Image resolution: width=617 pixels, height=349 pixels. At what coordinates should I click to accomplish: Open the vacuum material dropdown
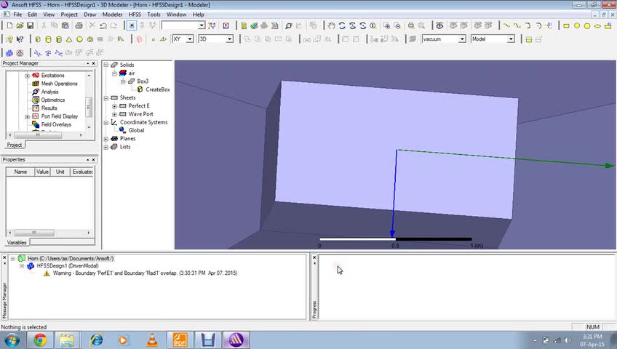(462, 39)
